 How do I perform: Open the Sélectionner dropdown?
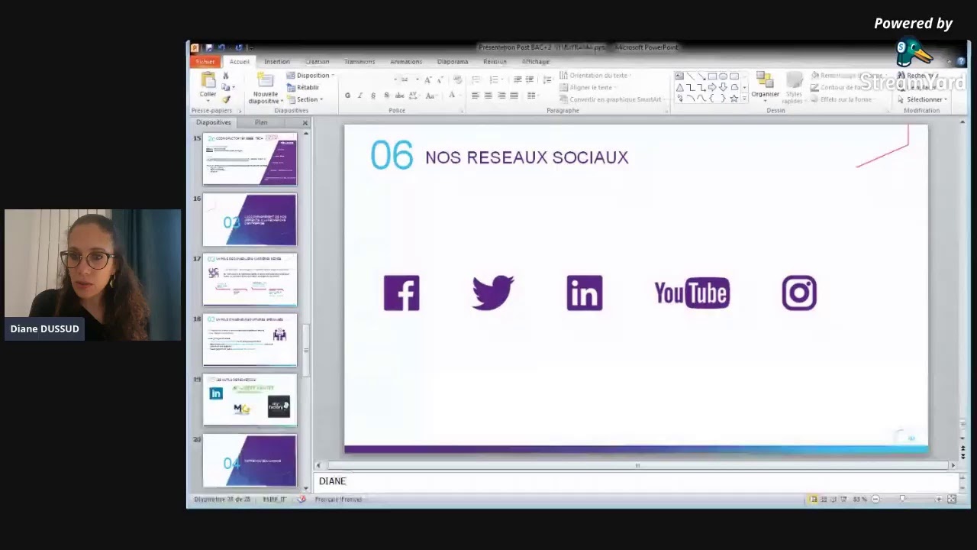click(x=923, y=99)
